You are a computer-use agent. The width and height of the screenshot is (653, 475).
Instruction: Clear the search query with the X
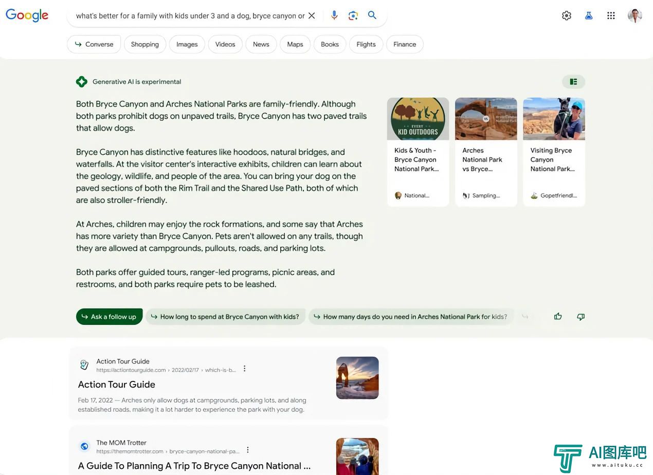pyautogui.click(x=312, y=16)
